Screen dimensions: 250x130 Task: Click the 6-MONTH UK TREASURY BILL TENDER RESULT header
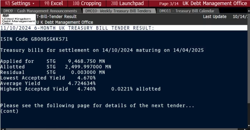pos(77,28)
